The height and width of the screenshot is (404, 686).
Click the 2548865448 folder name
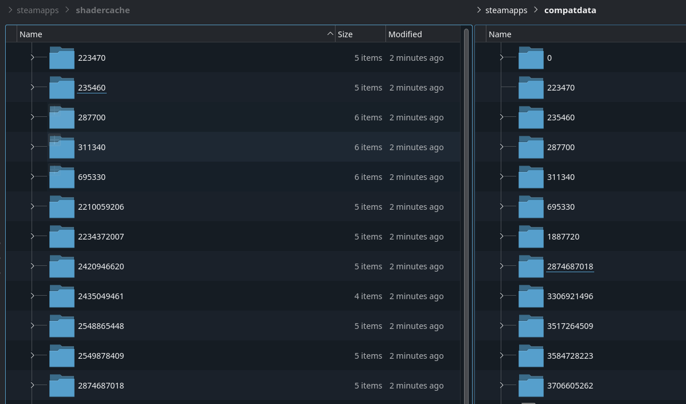pos(101,325)
